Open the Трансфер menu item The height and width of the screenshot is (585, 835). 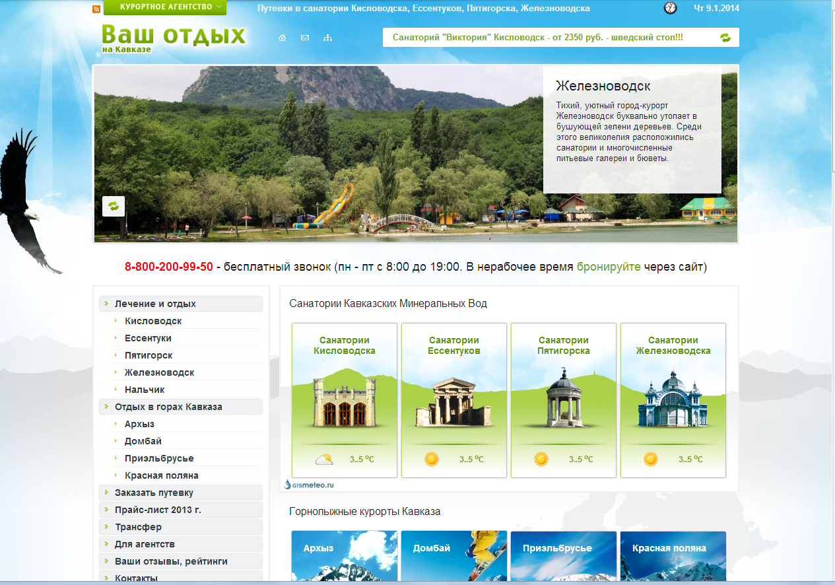[x=138, y=527]
